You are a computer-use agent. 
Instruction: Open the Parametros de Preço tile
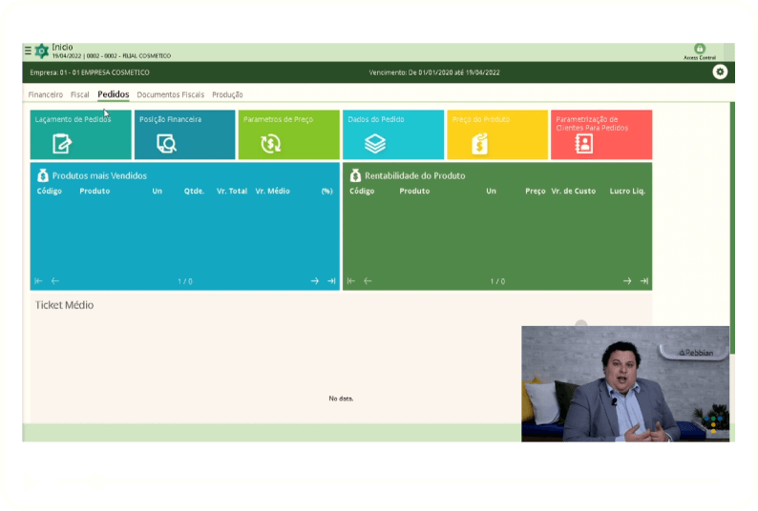point(288,134)
